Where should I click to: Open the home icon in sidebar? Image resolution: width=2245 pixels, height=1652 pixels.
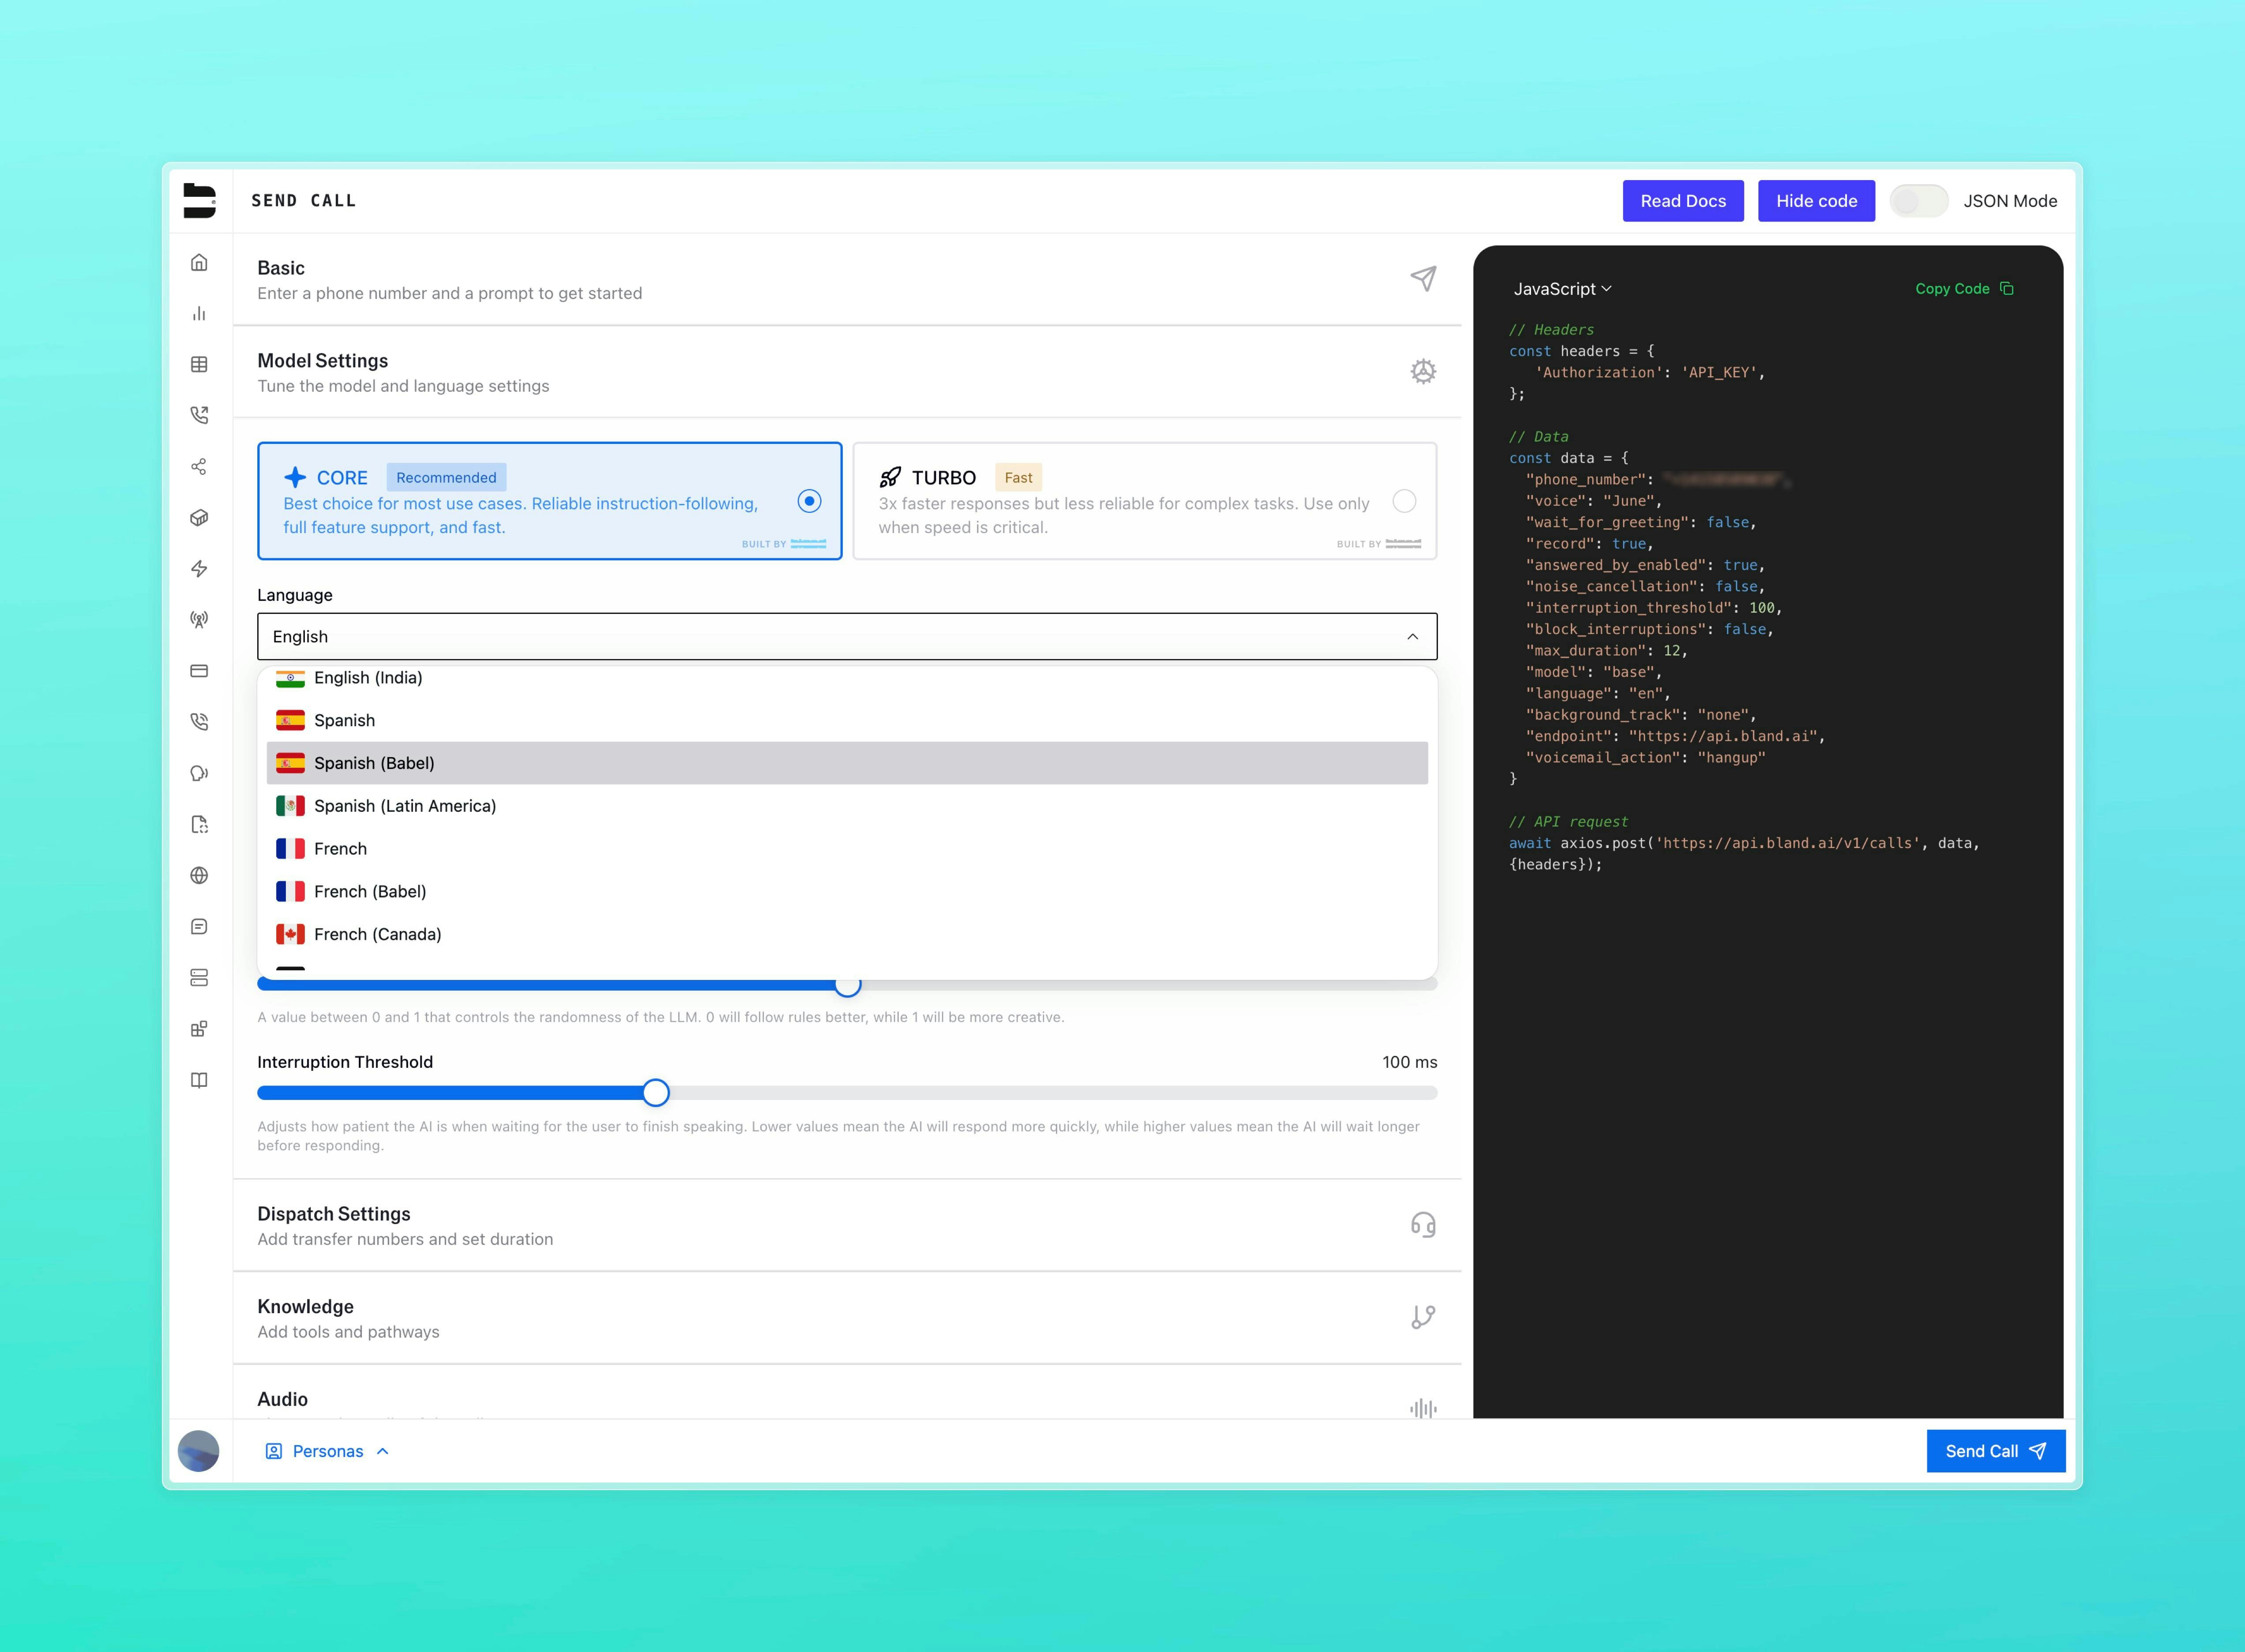click(x=199, y=262)
